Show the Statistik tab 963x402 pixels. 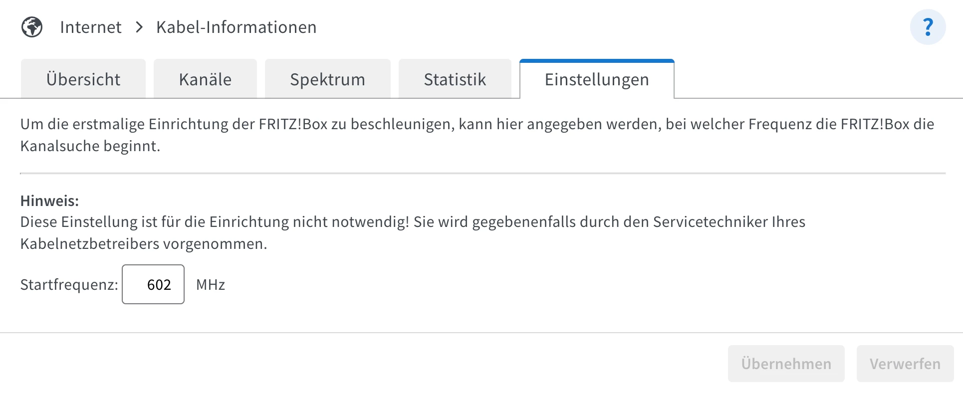(455, 79)
